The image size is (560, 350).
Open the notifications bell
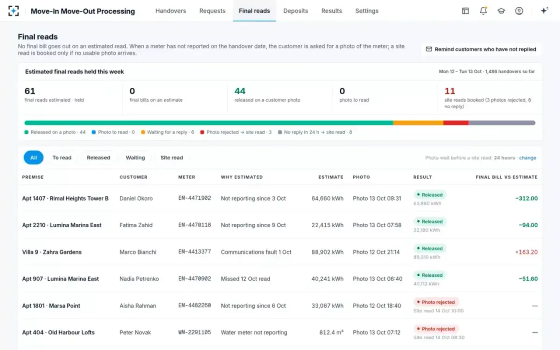[483, 11]
